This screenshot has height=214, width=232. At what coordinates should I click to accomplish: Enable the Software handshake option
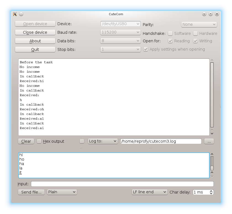[x=170, y=33]
